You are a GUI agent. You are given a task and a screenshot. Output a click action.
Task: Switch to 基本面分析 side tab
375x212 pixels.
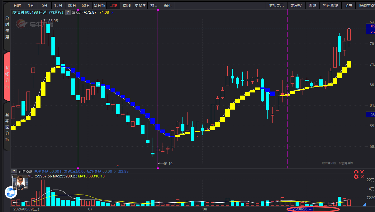coord(7,127)
